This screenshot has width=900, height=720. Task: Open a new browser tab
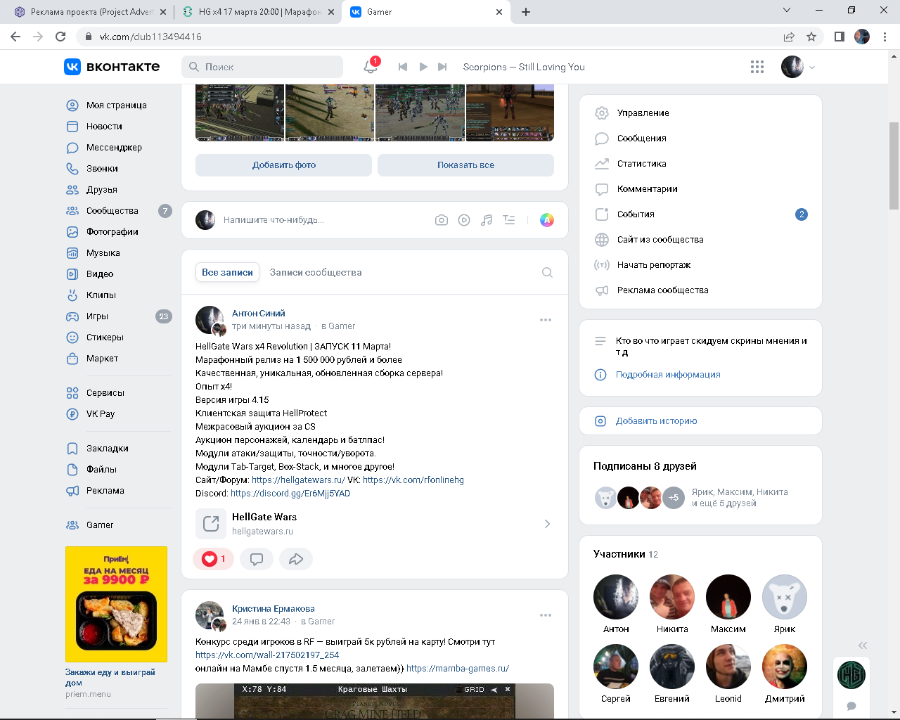(526, 12)
